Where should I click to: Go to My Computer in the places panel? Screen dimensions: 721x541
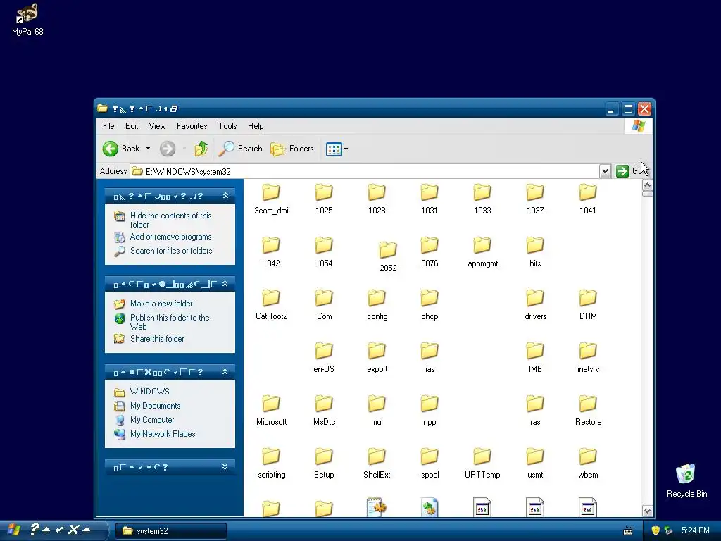(152, 420)
